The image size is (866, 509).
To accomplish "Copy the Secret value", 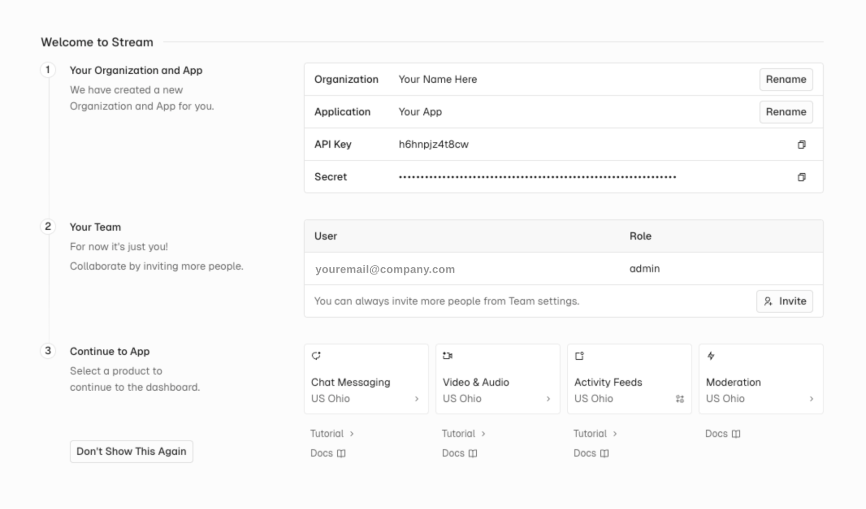I will (801, 177).
